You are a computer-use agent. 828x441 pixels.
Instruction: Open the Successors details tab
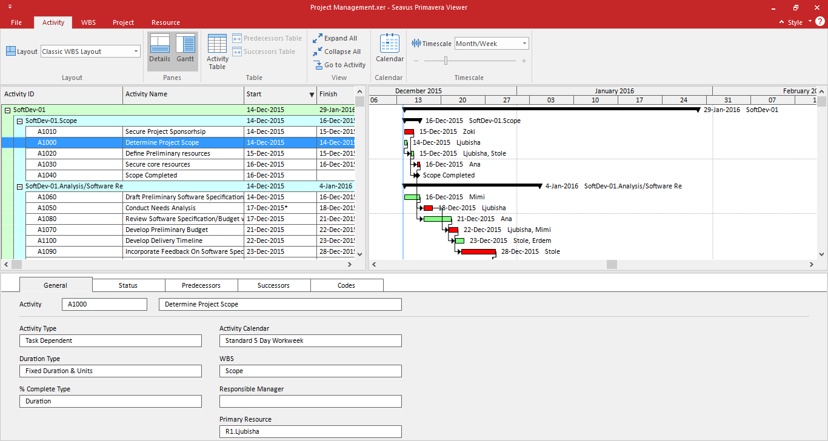(x=274, y=285)
